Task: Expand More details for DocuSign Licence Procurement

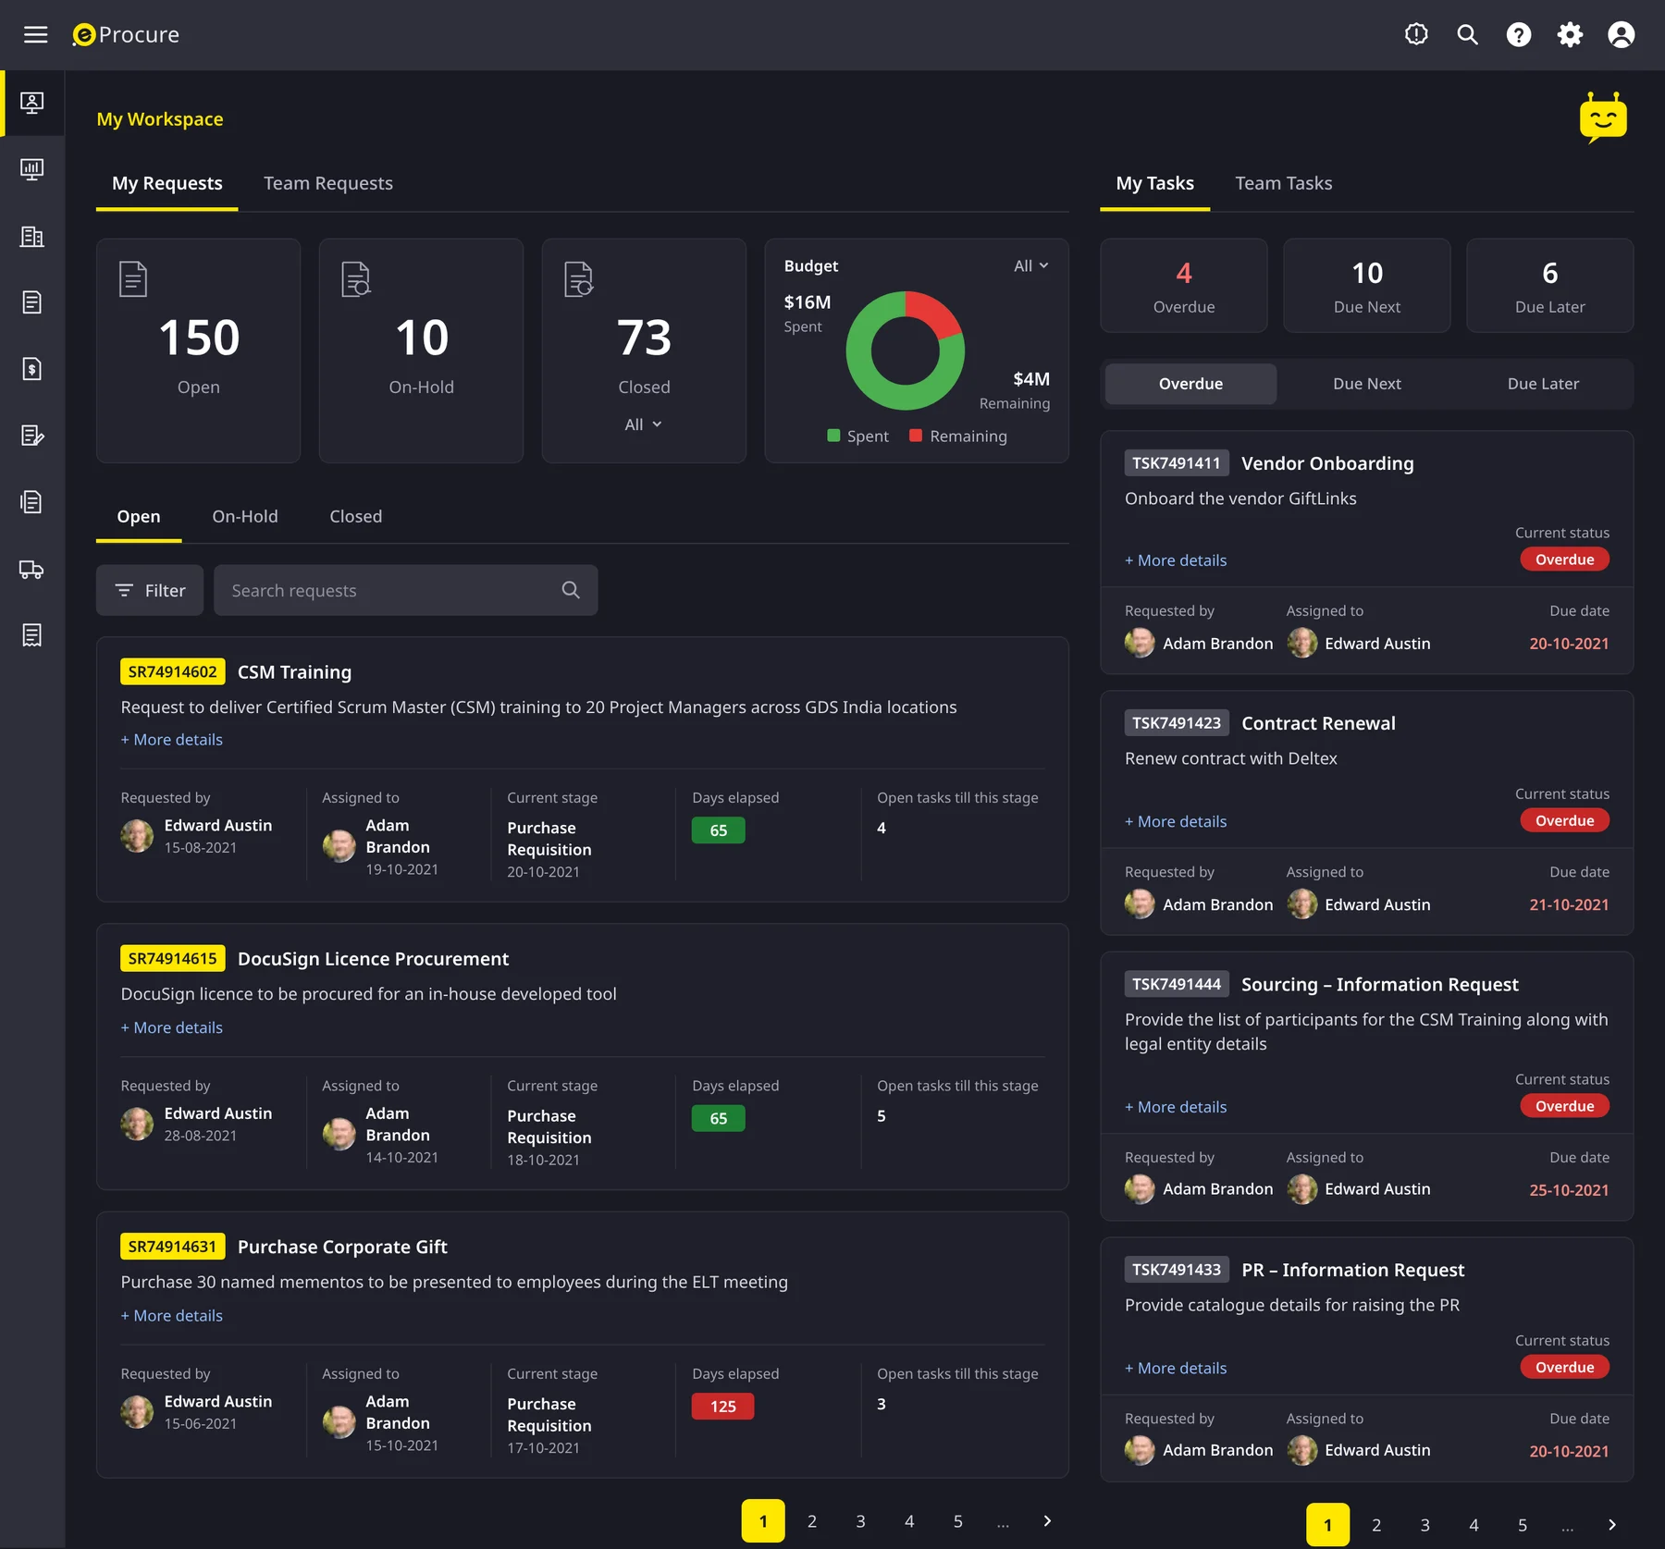Action: 172,1027
